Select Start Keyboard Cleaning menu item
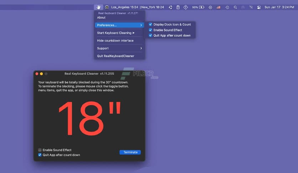Image resolution: width=298 pixels, height=173 pixels. tap(116, 33)
